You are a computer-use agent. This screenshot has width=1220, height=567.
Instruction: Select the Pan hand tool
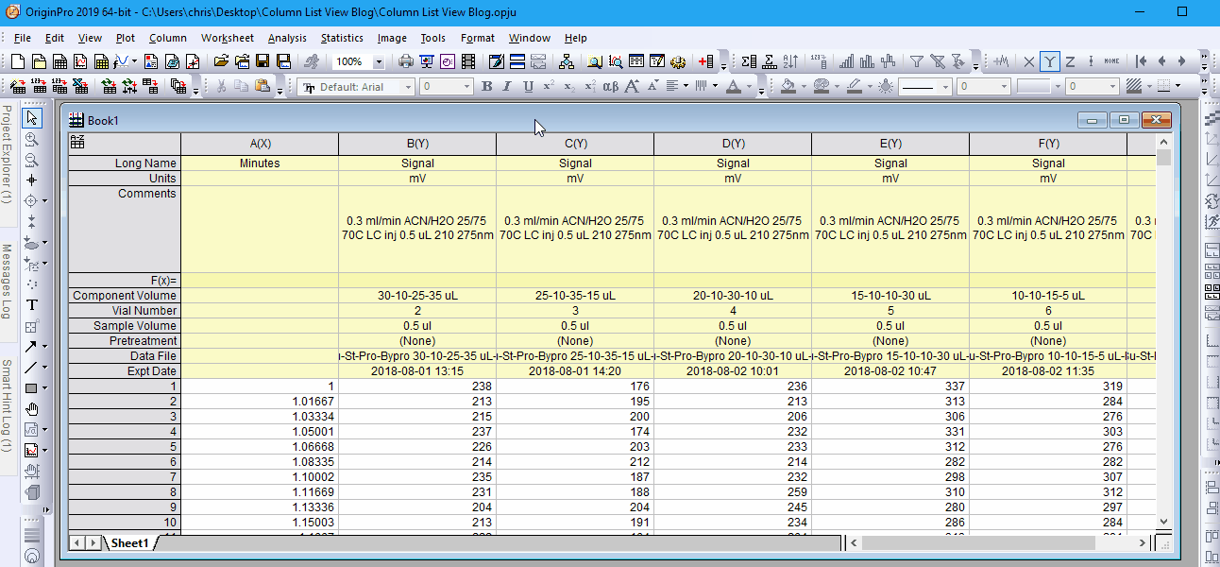click(31, 408)
